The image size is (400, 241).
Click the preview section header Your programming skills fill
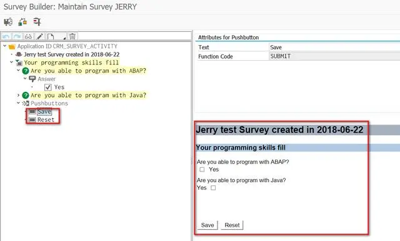click(241, 148)
